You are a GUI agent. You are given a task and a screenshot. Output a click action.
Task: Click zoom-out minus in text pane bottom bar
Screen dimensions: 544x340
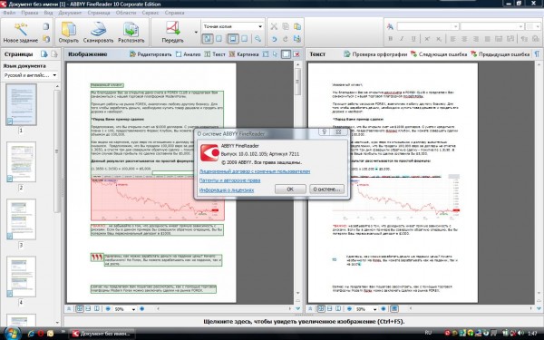point(349,309)
